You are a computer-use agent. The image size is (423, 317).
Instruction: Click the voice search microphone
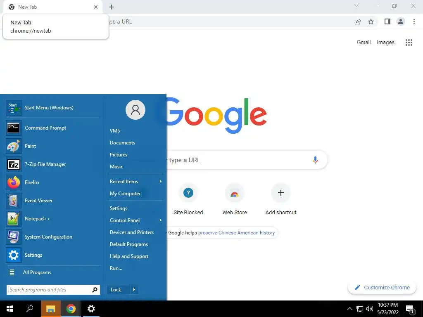coord(315,160)
